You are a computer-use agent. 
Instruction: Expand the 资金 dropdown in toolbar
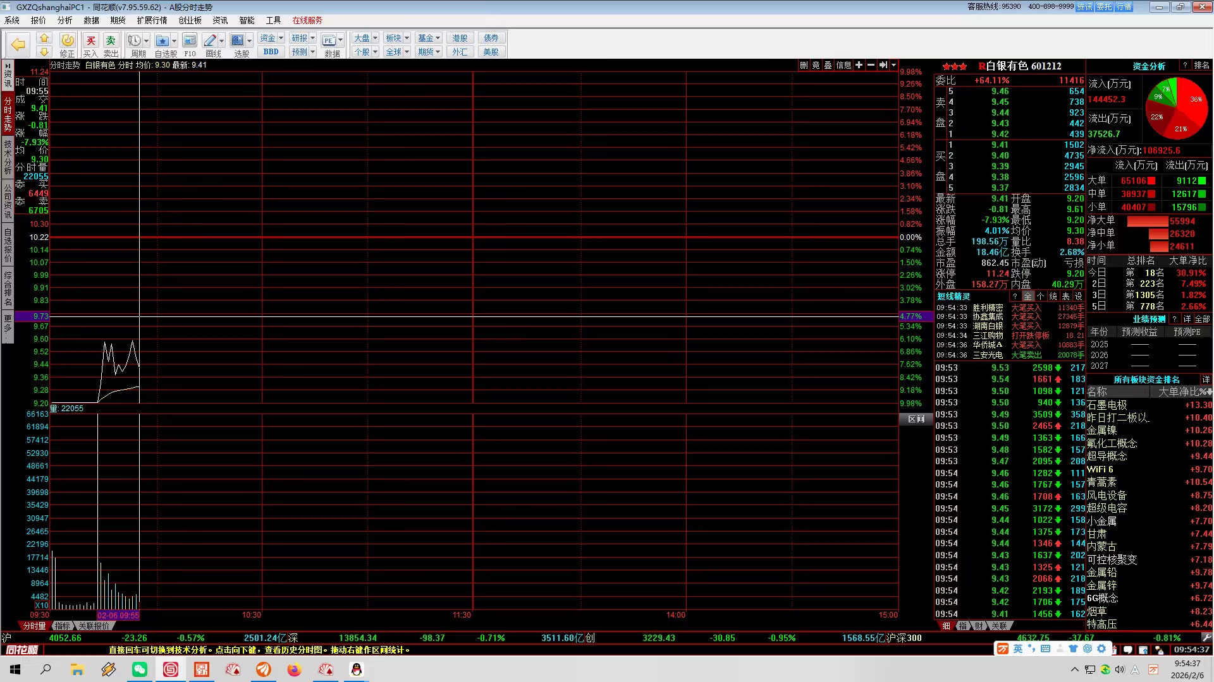[x=281, y=38]
